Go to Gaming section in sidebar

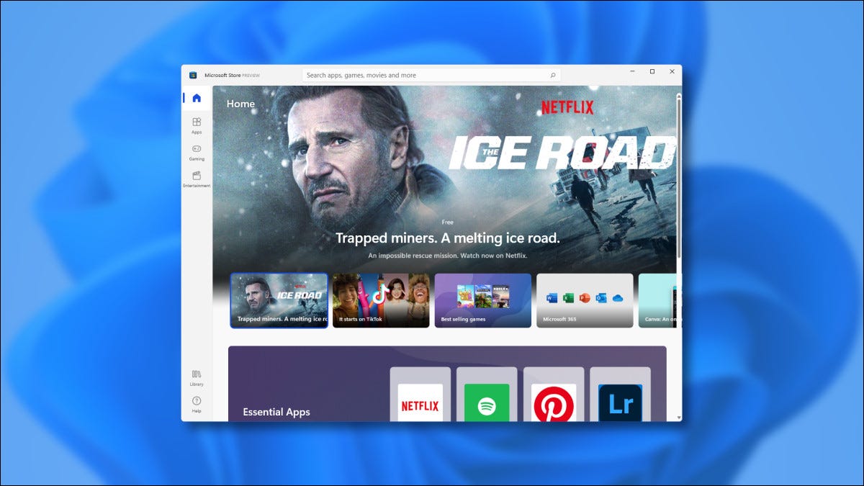pyautogui.click(x=197, y=153)
